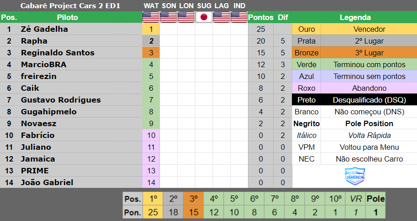Click the US flag under WAT
The width and height of the screenshot is (417, 221).
coord(151,17)
